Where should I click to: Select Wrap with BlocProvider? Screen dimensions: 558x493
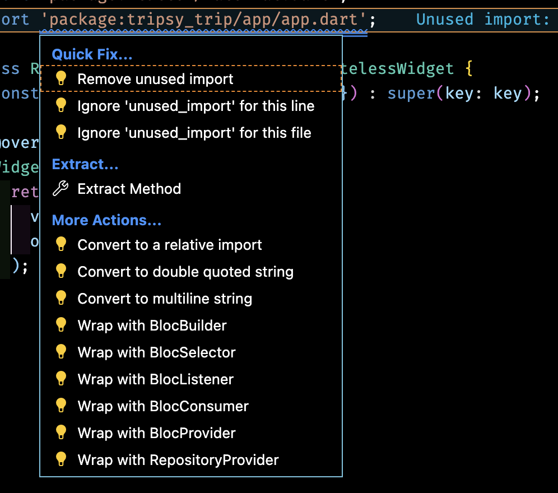point(155,432)
